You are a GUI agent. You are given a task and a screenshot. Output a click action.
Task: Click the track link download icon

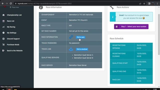[71, 49]
